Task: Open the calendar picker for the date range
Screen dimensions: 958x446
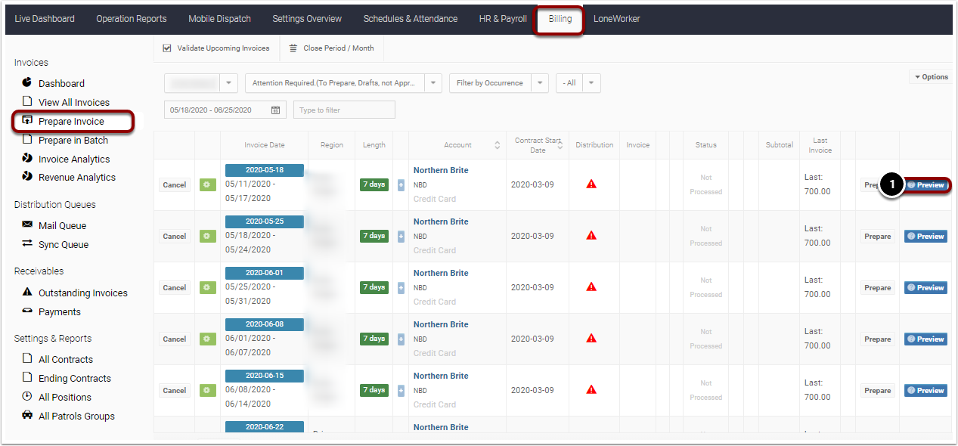Action: [x=274, y=109]
